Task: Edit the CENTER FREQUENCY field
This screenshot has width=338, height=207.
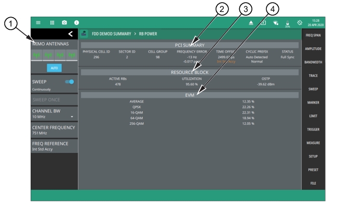Action: pyautogui.click(x=55, y=130)
